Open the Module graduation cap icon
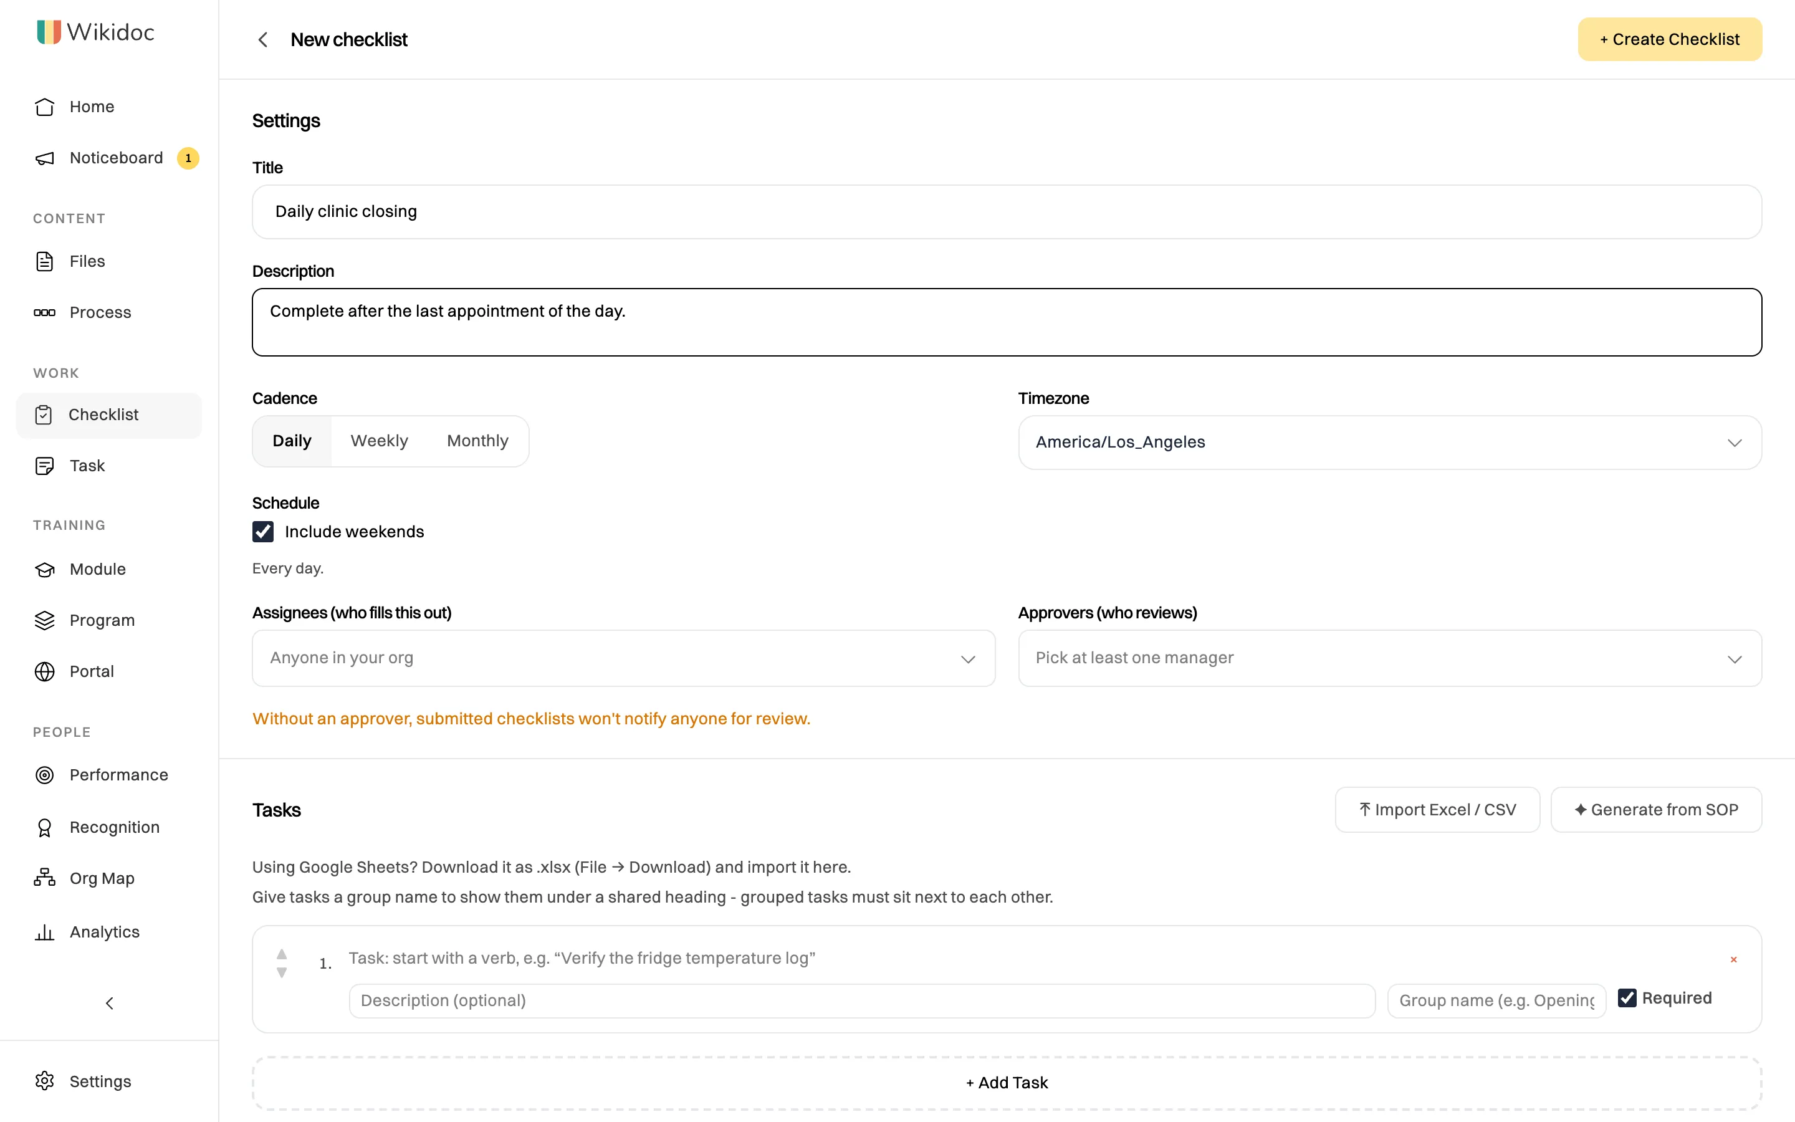Image resolution: width=1795 pixels, height=1122 pixels. tap(44, 569)
